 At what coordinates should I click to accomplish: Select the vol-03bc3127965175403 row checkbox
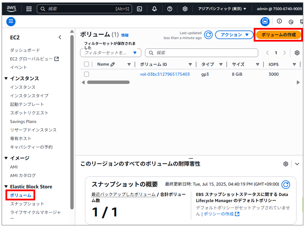click(x=87, y=74)
